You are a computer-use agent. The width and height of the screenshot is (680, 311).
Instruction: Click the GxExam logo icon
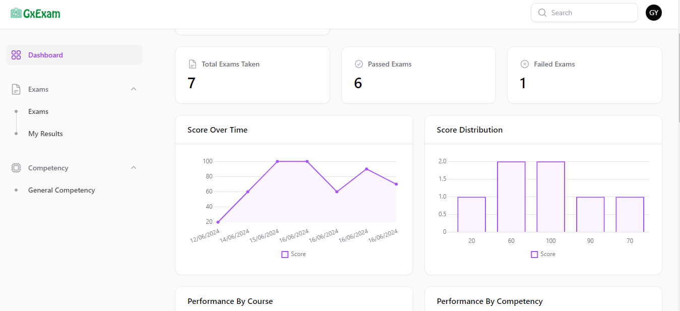pyautogui.click(x=15, y=12)
